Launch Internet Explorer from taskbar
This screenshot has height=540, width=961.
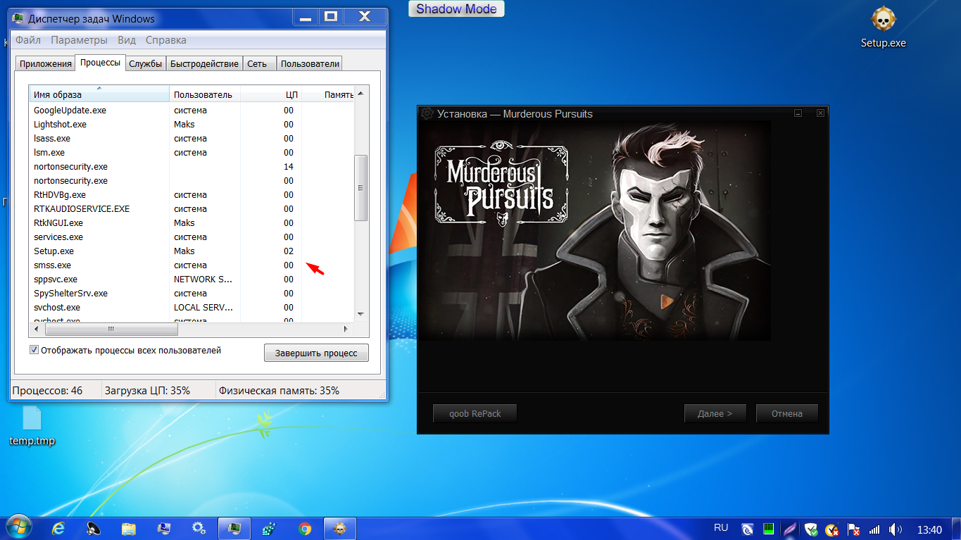click(x=58, y=528)
